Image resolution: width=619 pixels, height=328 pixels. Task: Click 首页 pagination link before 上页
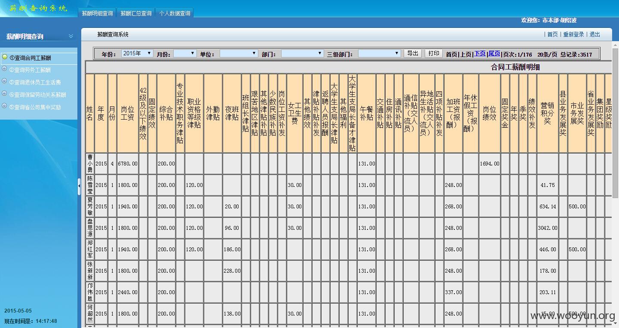(x=451, y=54)
